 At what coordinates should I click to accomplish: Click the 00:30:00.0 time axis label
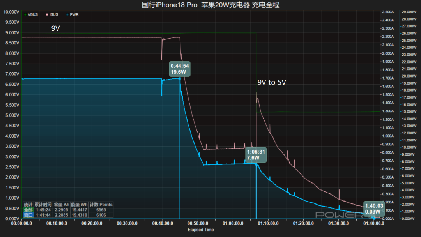point(127,223)
